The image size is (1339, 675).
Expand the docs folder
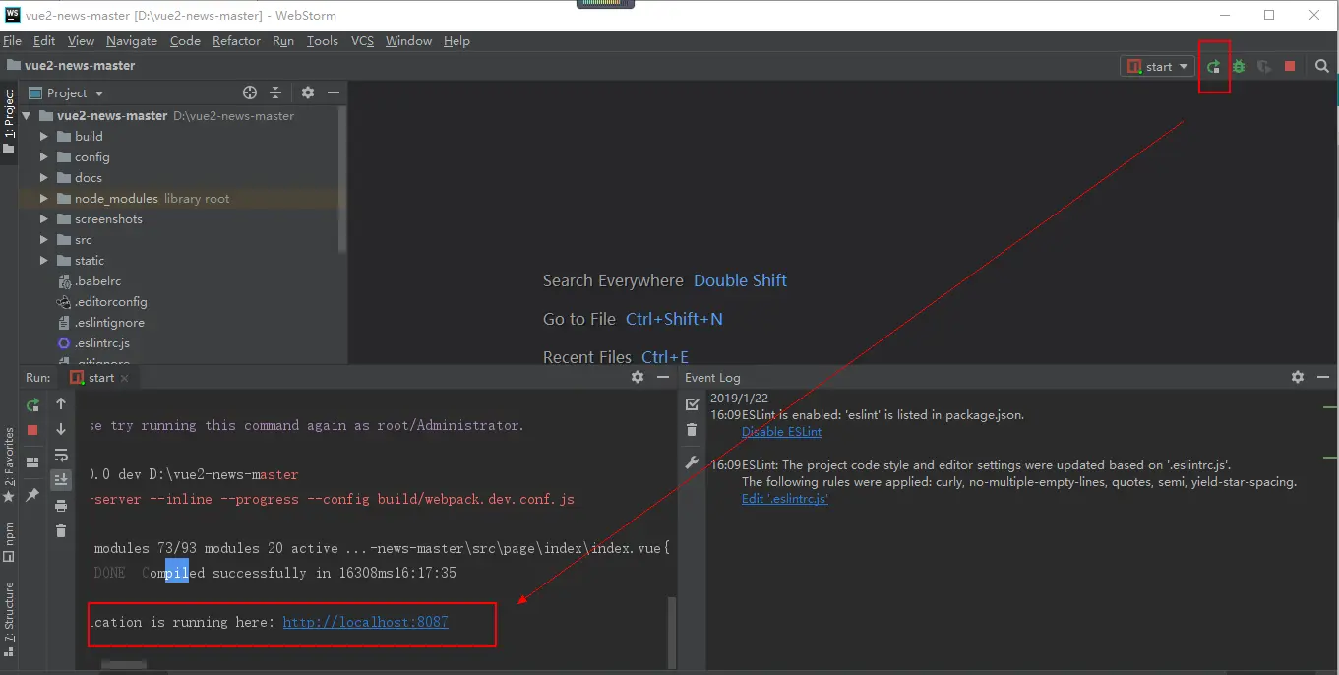click(x=44, y=177)
